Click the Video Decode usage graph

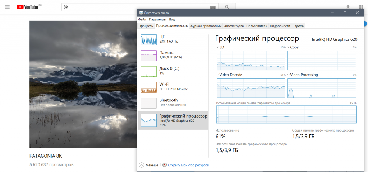[x=251, y=88]
